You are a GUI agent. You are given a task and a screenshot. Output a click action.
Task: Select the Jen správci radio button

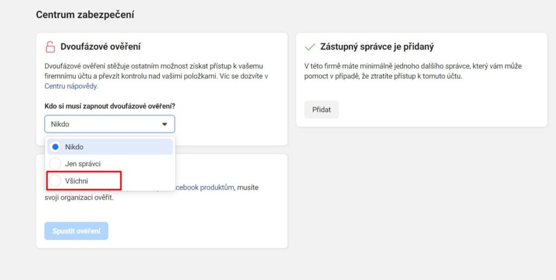click(55, 164)
